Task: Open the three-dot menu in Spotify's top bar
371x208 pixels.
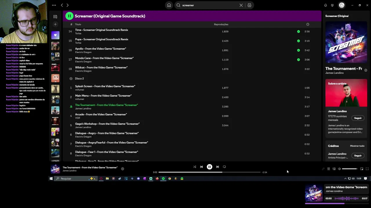Action: click(54, 5)
